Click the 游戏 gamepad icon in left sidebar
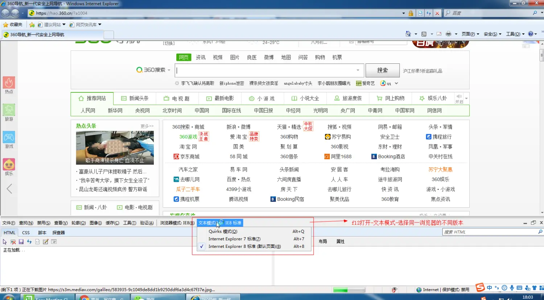This screenshot has width=544, height=300. (x=9, y=137)
